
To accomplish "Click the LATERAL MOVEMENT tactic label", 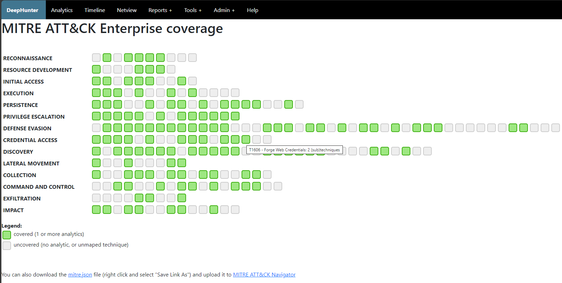I will click(x=31, y=163).
